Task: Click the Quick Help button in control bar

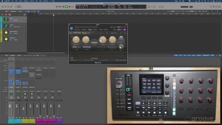Action: coord(8,7)
